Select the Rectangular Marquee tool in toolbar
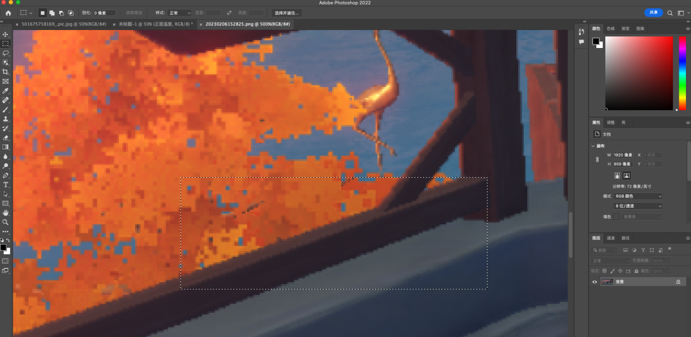Viewport: 691px width, 337px height. 6,43
